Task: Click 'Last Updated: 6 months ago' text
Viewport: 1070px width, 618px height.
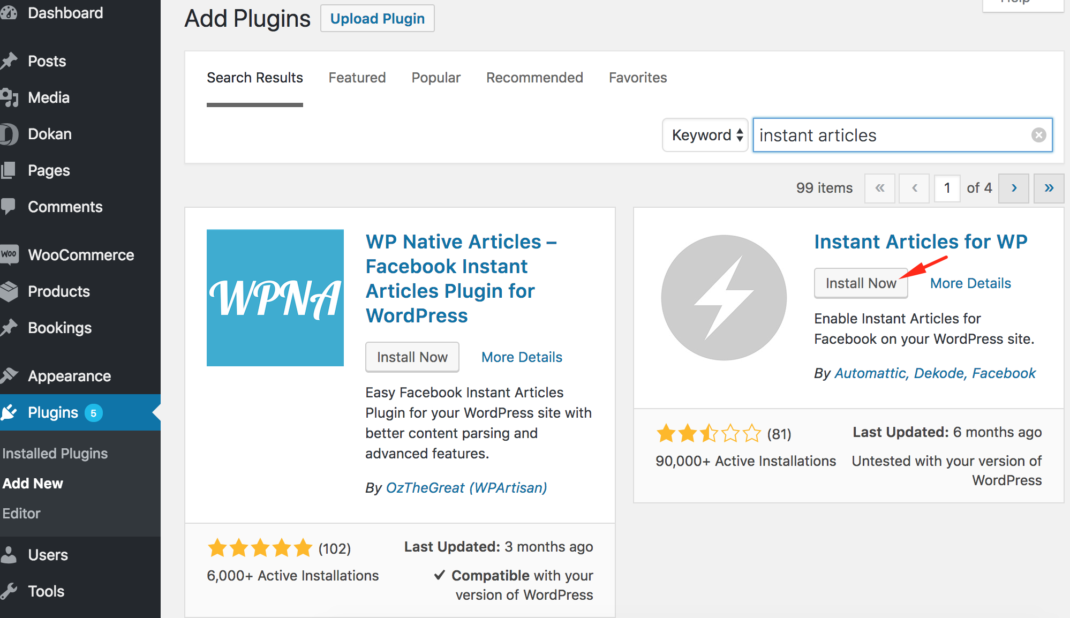Action: (947, 432)
